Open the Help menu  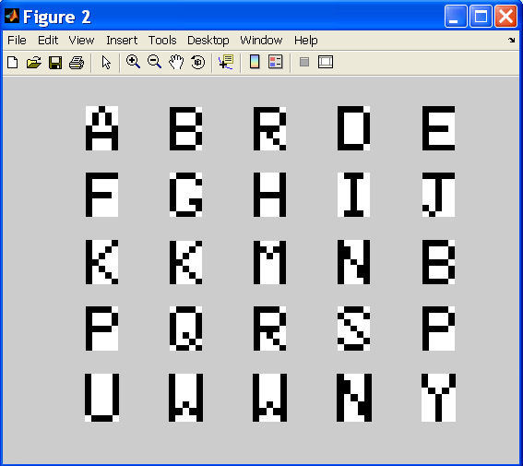click(x=306, y=41)
